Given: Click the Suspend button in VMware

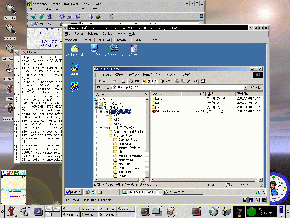Looking at the screenshot, I should click(x=121, y=40).
